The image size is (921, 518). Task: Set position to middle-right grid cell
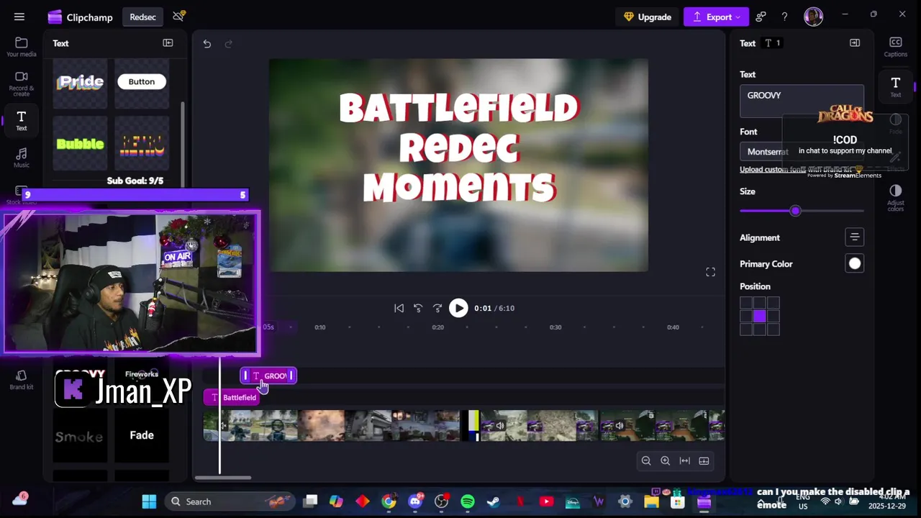(773, 316)
